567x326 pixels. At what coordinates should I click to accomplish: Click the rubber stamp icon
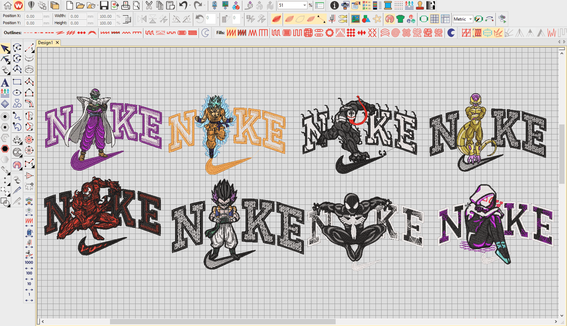tap(420, 5)
